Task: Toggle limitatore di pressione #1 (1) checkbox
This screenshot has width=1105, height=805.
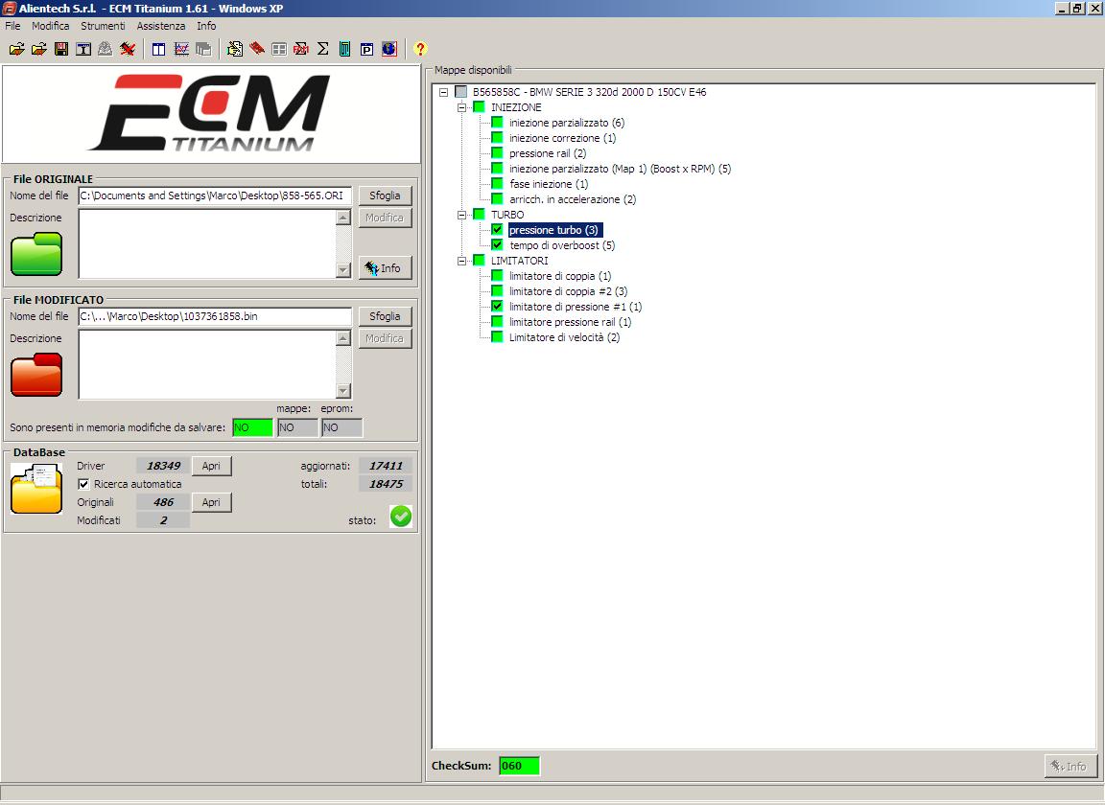Action: (498, 307)
